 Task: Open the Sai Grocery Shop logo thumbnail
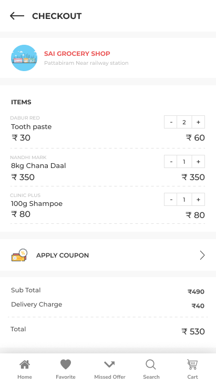coord(24,58)
